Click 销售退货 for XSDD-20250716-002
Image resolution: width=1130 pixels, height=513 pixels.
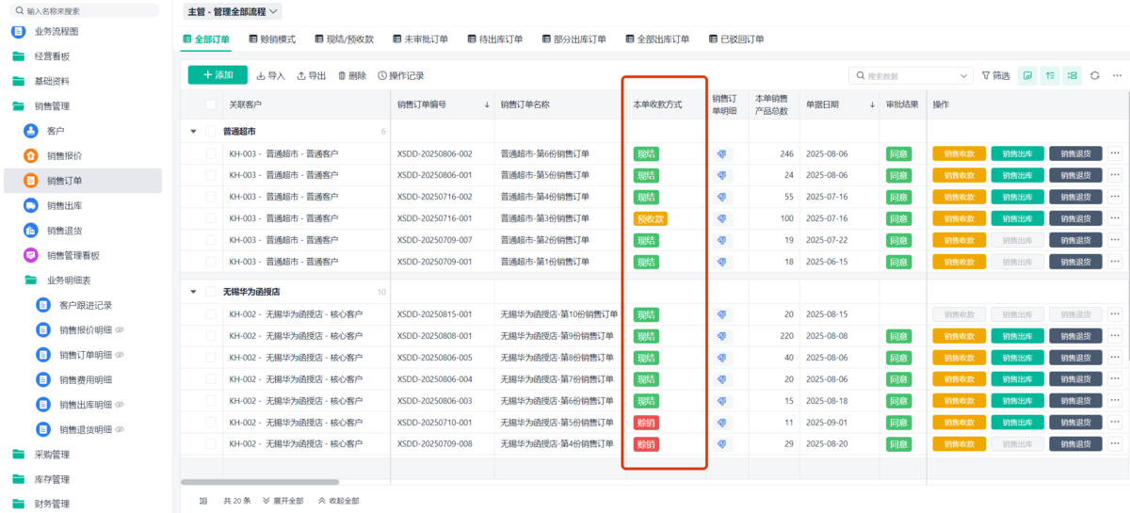(1075, 197)
